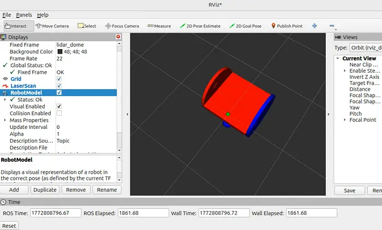Uncheck the Grid display checkbox
Image resolution: width=382 pixels, height=230 pixels.
click(59, 79)
